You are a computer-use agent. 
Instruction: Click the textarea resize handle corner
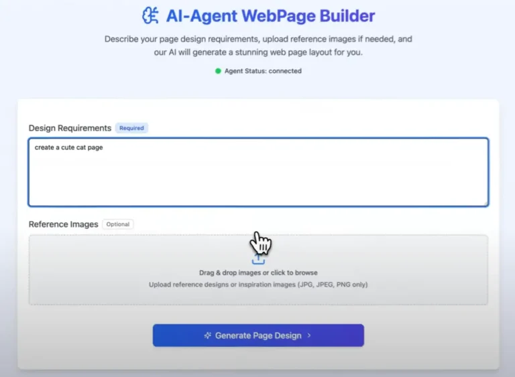point(485,204)
